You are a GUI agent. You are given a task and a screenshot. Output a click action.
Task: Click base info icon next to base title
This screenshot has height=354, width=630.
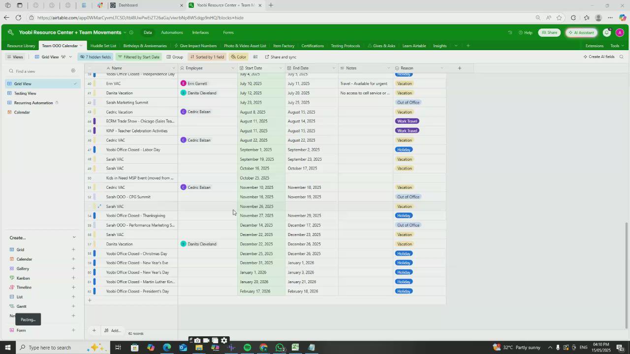[x=131, y=32]
